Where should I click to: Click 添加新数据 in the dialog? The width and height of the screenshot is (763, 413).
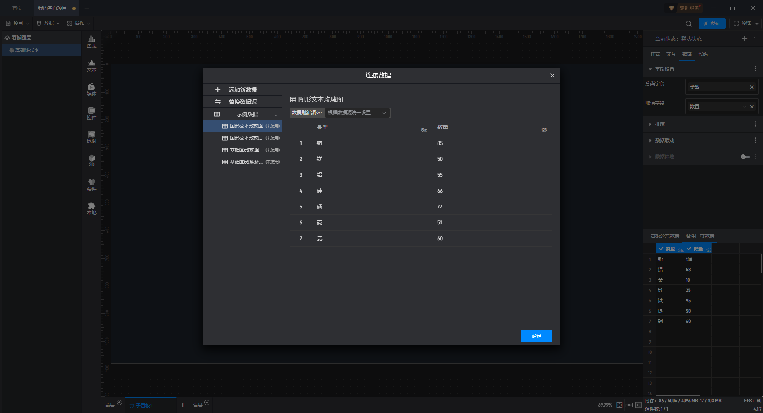click(242, 90)
